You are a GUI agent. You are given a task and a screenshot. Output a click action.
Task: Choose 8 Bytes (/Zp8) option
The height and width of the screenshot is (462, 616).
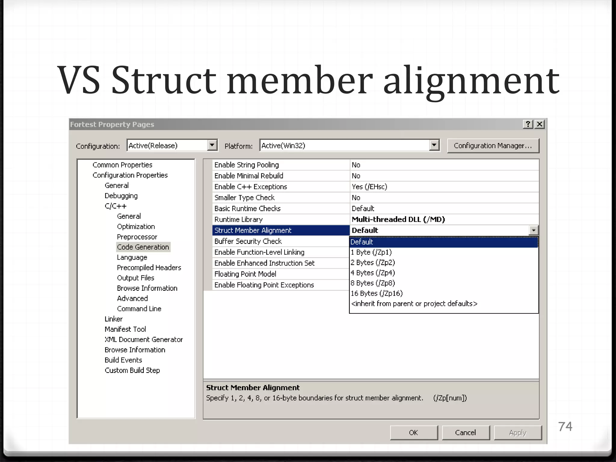point(444,283)
